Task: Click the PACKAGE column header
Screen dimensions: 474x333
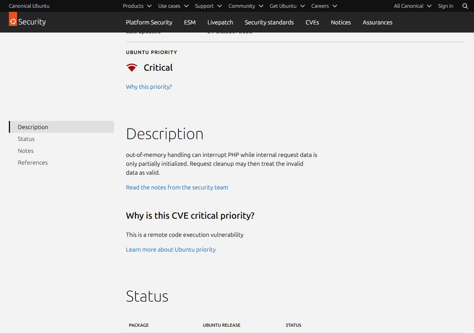Action: click(139, 325)
